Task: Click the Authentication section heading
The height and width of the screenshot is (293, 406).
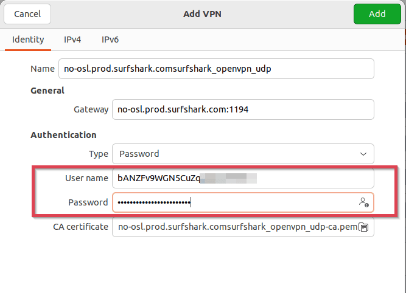Action: tap(63, 135)
